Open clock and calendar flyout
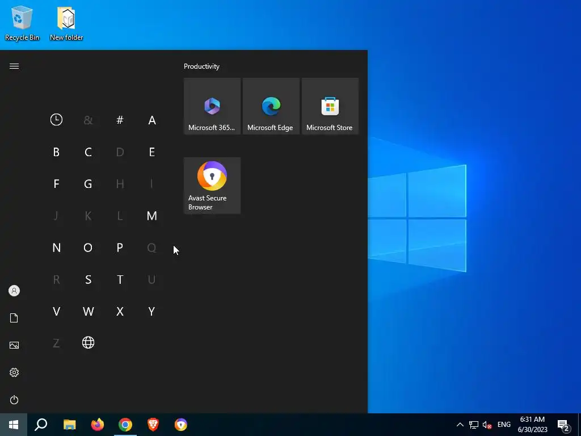The image size is (581, 436). coord(532,425)
